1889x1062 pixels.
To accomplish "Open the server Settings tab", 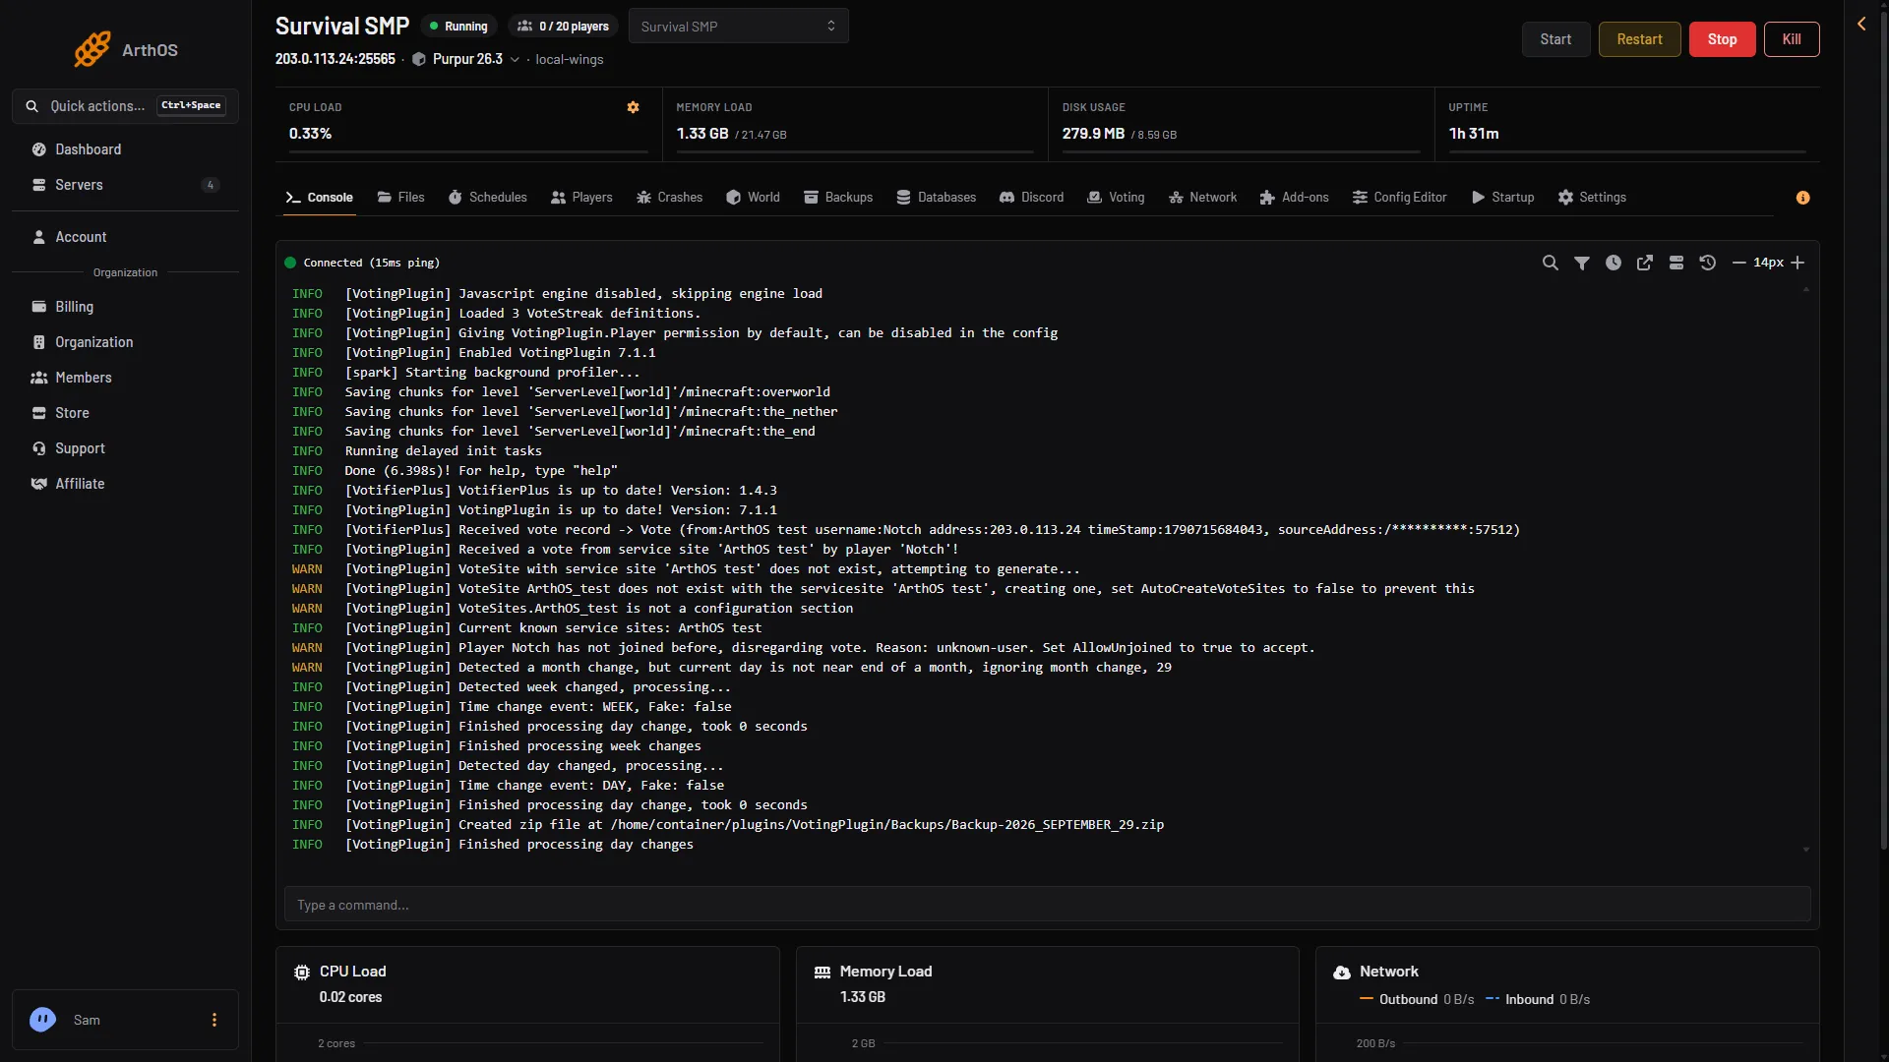I will [1592, 198].
